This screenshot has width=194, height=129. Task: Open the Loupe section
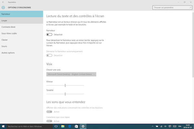(22, 21)
